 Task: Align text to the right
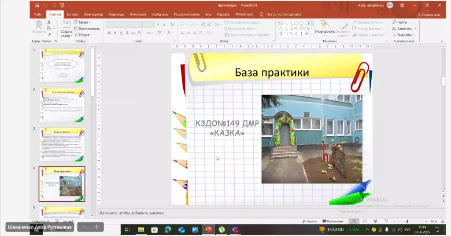194,33
